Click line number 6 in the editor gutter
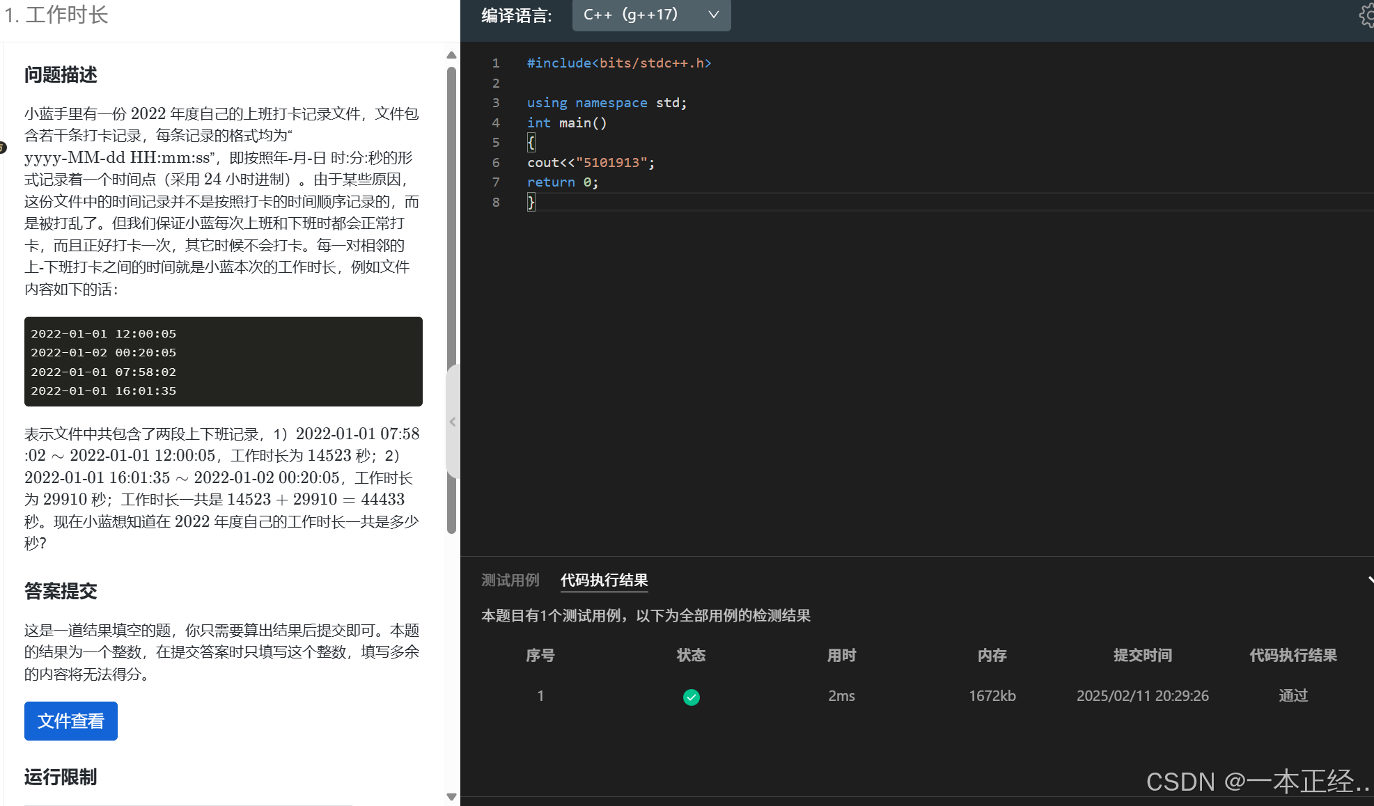Image resolution: width=1374 pixels, height=806 pixels. 496,162
